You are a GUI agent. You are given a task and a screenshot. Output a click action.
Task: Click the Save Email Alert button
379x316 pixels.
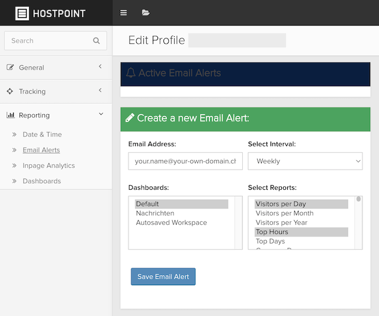[163, 276]
